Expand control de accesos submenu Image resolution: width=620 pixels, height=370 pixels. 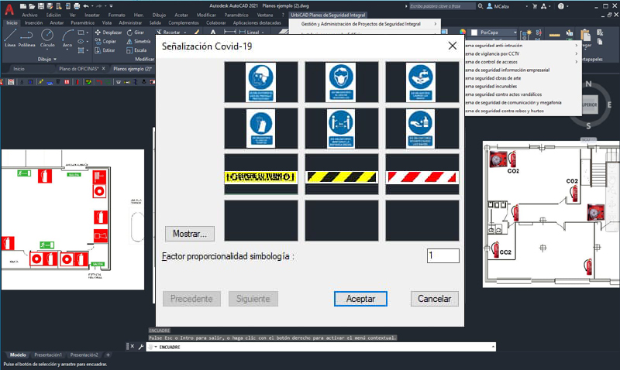click(576, 62)
